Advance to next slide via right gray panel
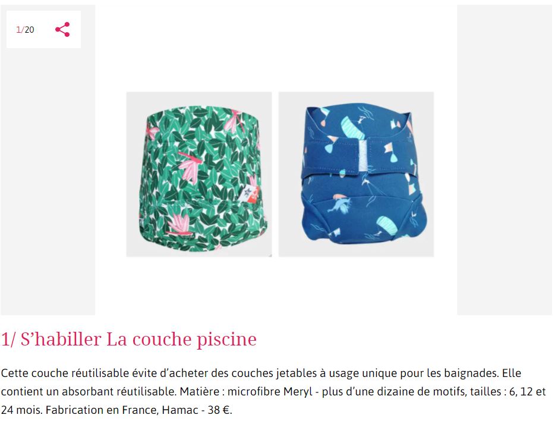The image size is (555, 421). click(x=504, y=160)
